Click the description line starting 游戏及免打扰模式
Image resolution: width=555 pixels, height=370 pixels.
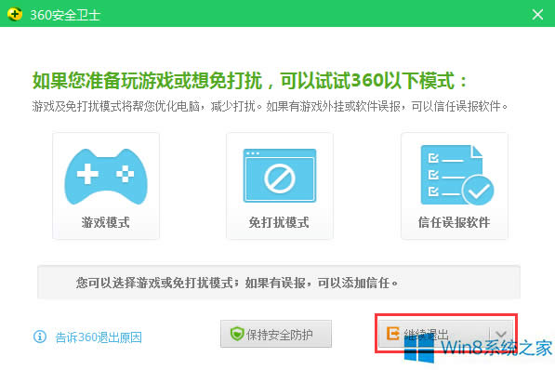[271, 106]
